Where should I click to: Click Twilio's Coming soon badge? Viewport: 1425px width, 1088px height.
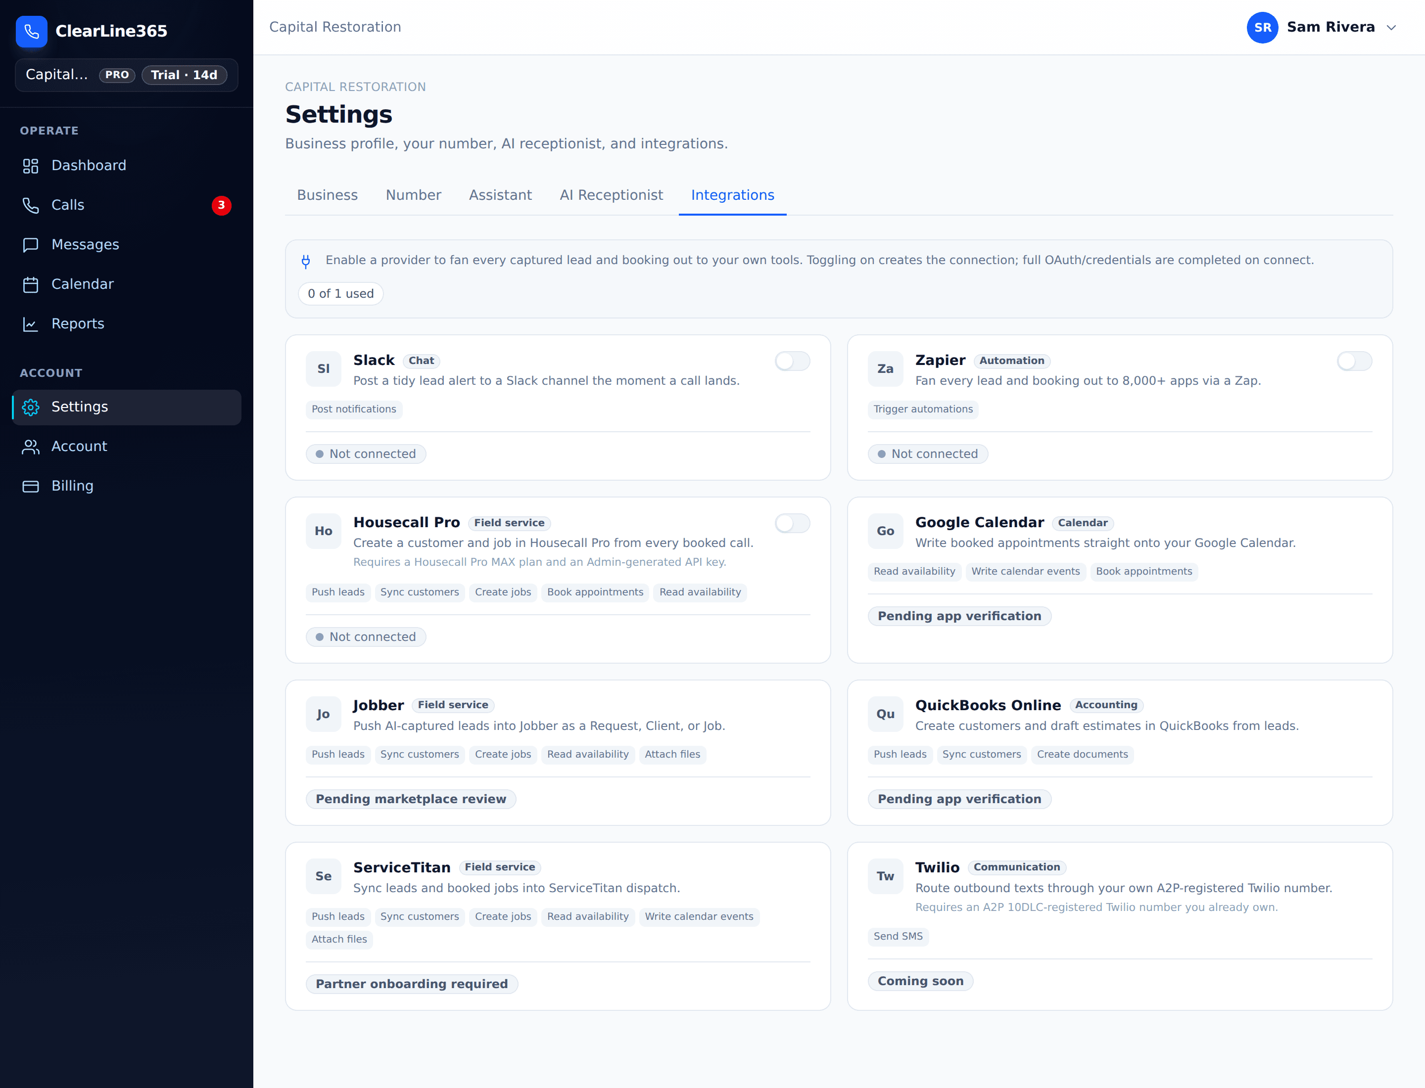point(920,981)
